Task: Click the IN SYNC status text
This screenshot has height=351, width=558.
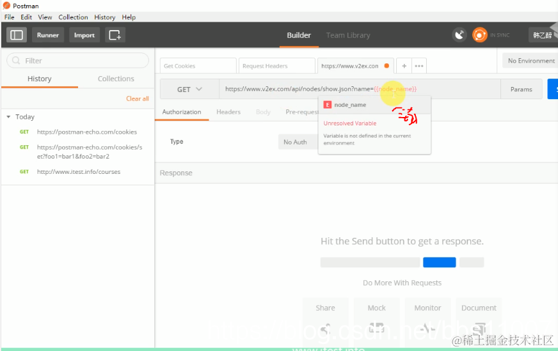Action: point(500,35)
